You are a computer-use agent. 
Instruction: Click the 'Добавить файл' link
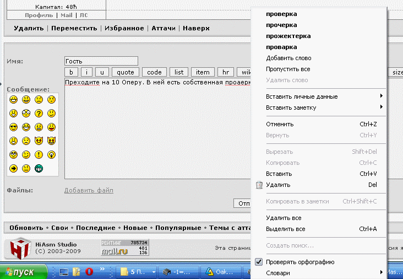tap(89, 190)
